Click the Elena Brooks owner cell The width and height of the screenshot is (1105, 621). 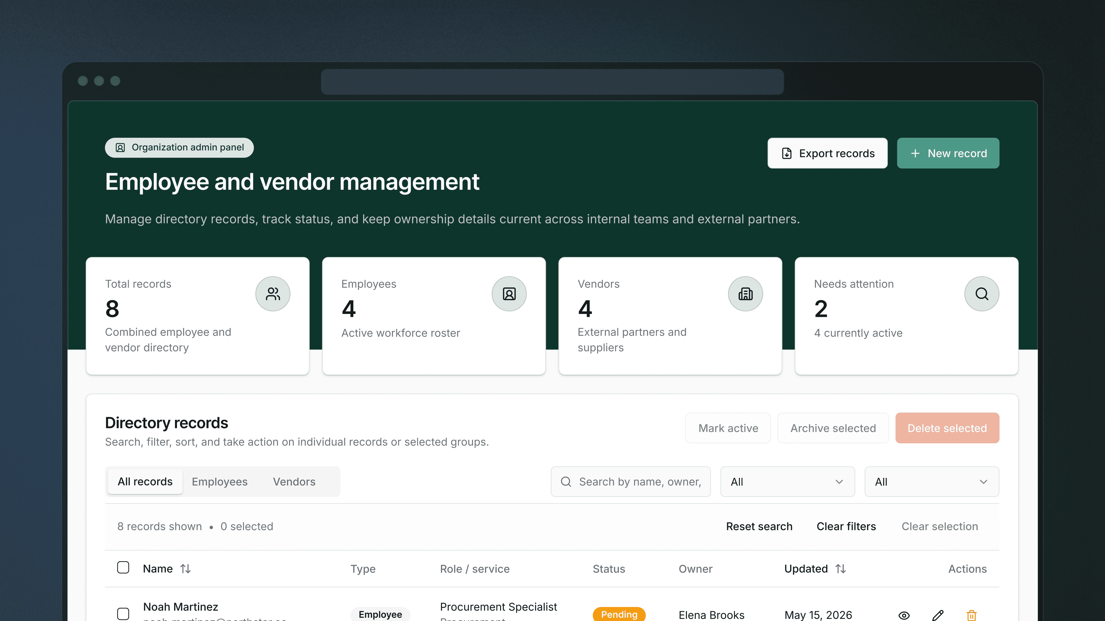[x=711, y=615]
